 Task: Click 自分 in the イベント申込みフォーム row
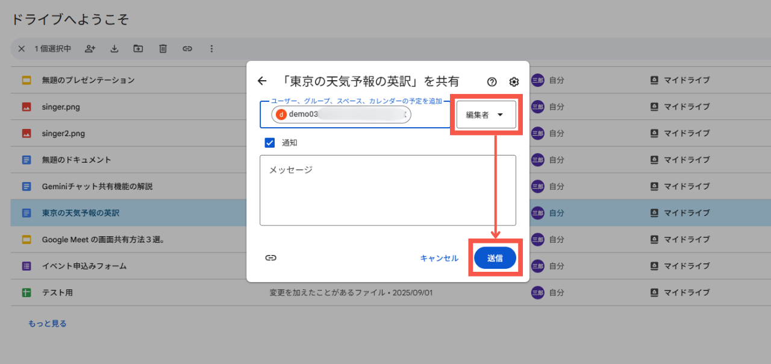[x=557, y=266]
